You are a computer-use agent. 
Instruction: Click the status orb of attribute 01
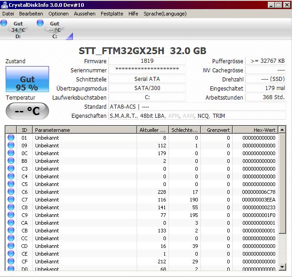pyautogui.click(x=11, y=137)
